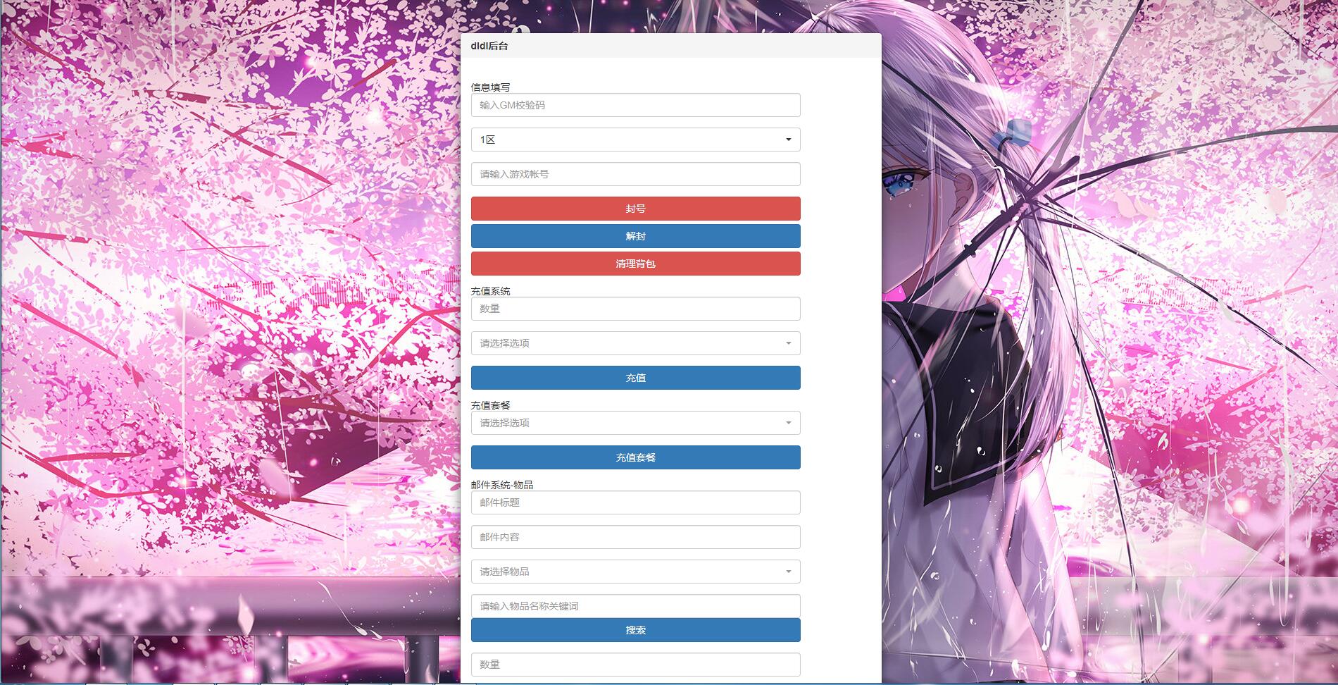Click the bottom mail 数量 quantity field

click(x=635, y=665)
